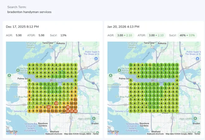Click the green tree park icon west of Palma Sola on the left map
The height and width of the screenshot is (140, 205).
(x=9, y=76)
